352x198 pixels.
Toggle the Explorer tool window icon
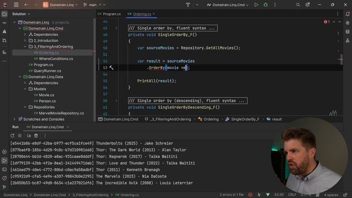pyautogui.click(x=4, y=14)
